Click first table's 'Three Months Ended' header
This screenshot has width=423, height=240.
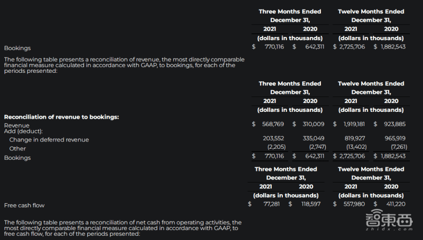click(x=290, y=12)
